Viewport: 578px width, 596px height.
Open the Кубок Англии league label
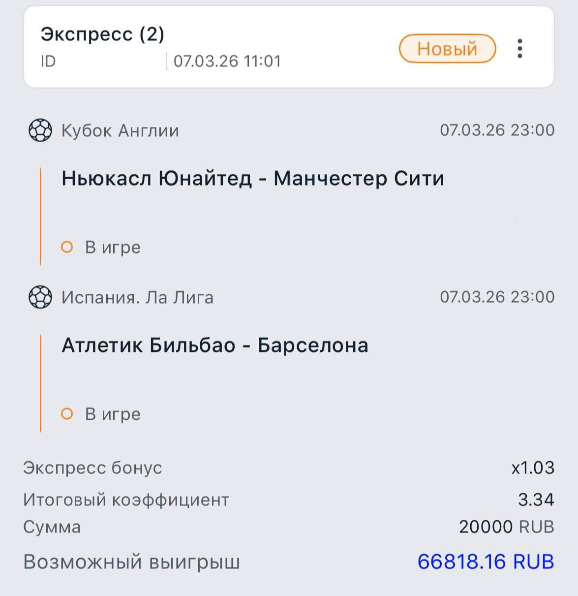pyautogui.click(x=120, y=131)
